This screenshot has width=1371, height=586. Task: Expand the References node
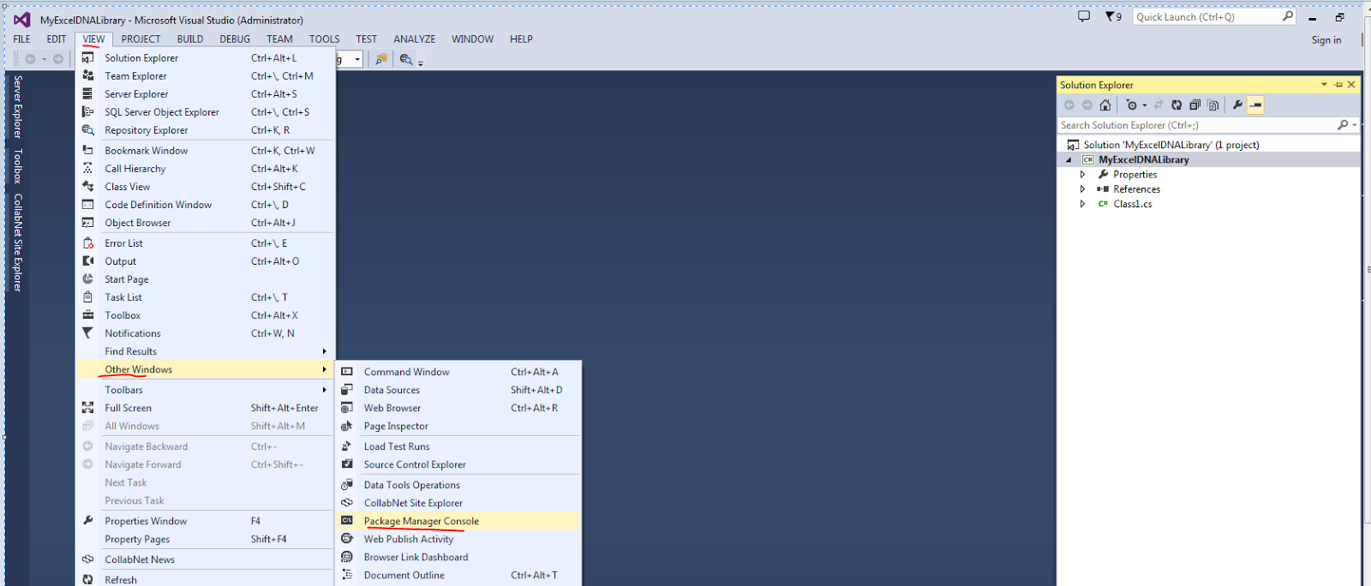coord(1082,189)
